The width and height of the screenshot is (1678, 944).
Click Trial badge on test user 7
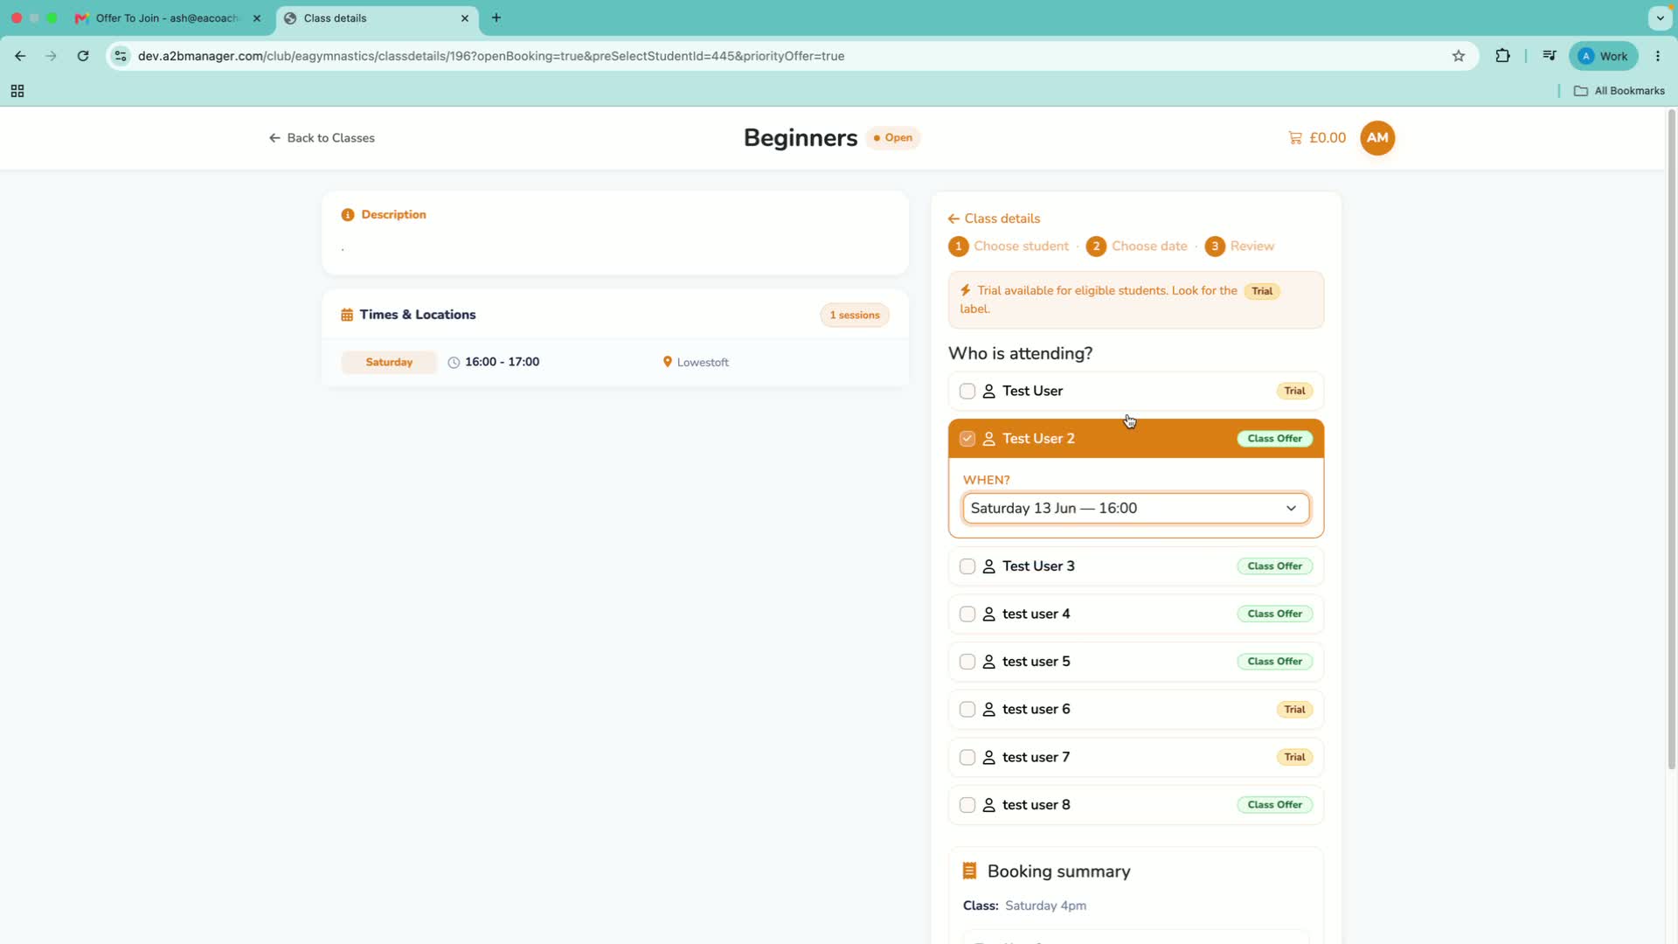coord(1294,758)
